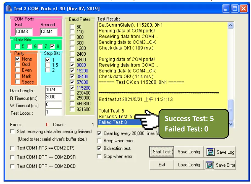Tick the 5 data bits checkbox
This screenshot has width=251, height=184.
tap(18, 46)
